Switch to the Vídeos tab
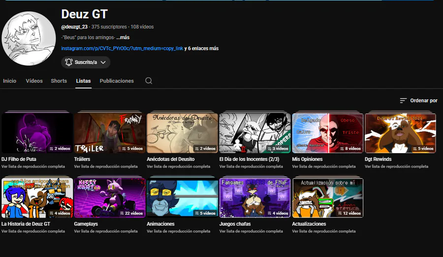This screenshot has width=443, height=257. pos(34,81)
